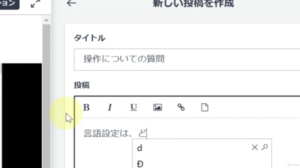
Task: Click the fullscreen expand arrows icon
Action: [36, 4]
